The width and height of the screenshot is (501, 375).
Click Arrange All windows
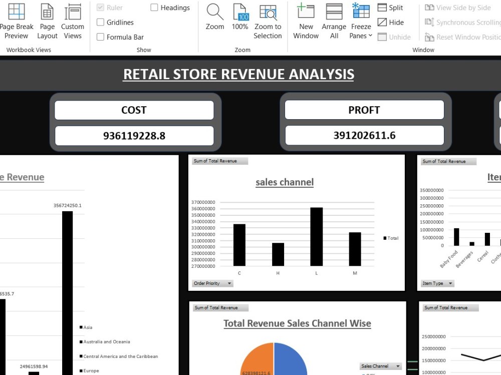click(x=334, y=20)
